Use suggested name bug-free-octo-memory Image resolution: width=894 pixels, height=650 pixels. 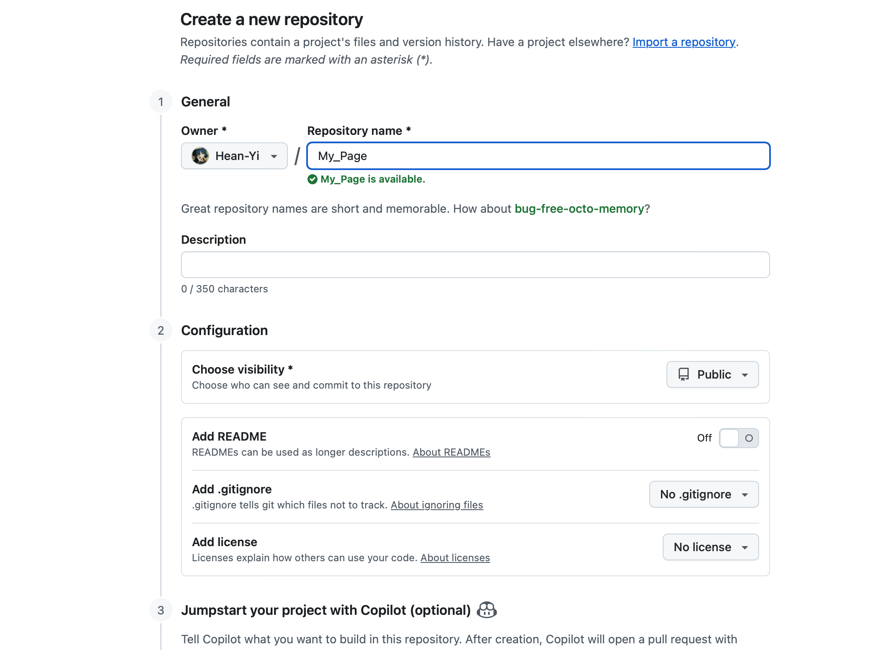point(579,209)
